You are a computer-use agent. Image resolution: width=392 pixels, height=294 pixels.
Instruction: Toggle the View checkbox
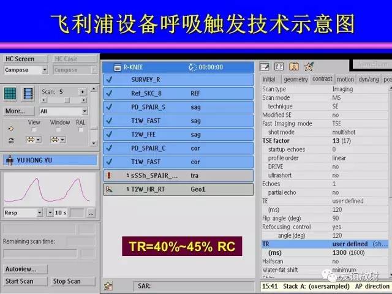[x=34, y=130]
